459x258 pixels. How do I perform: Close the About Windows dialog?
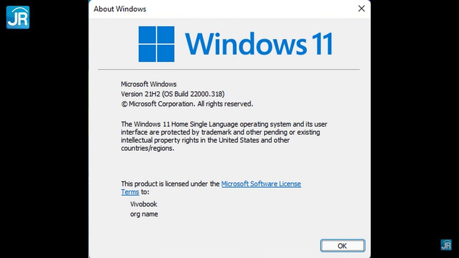tap(361, 9)
